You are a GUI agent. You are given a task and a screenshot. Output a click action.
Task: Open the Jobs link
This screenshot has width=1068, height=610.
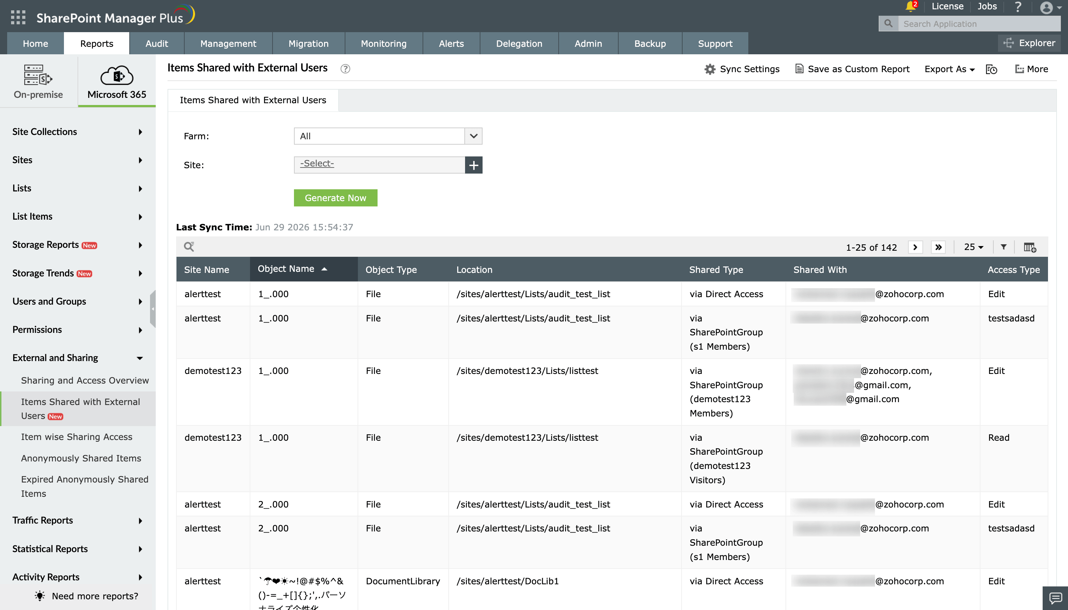(x=987, y=6)
